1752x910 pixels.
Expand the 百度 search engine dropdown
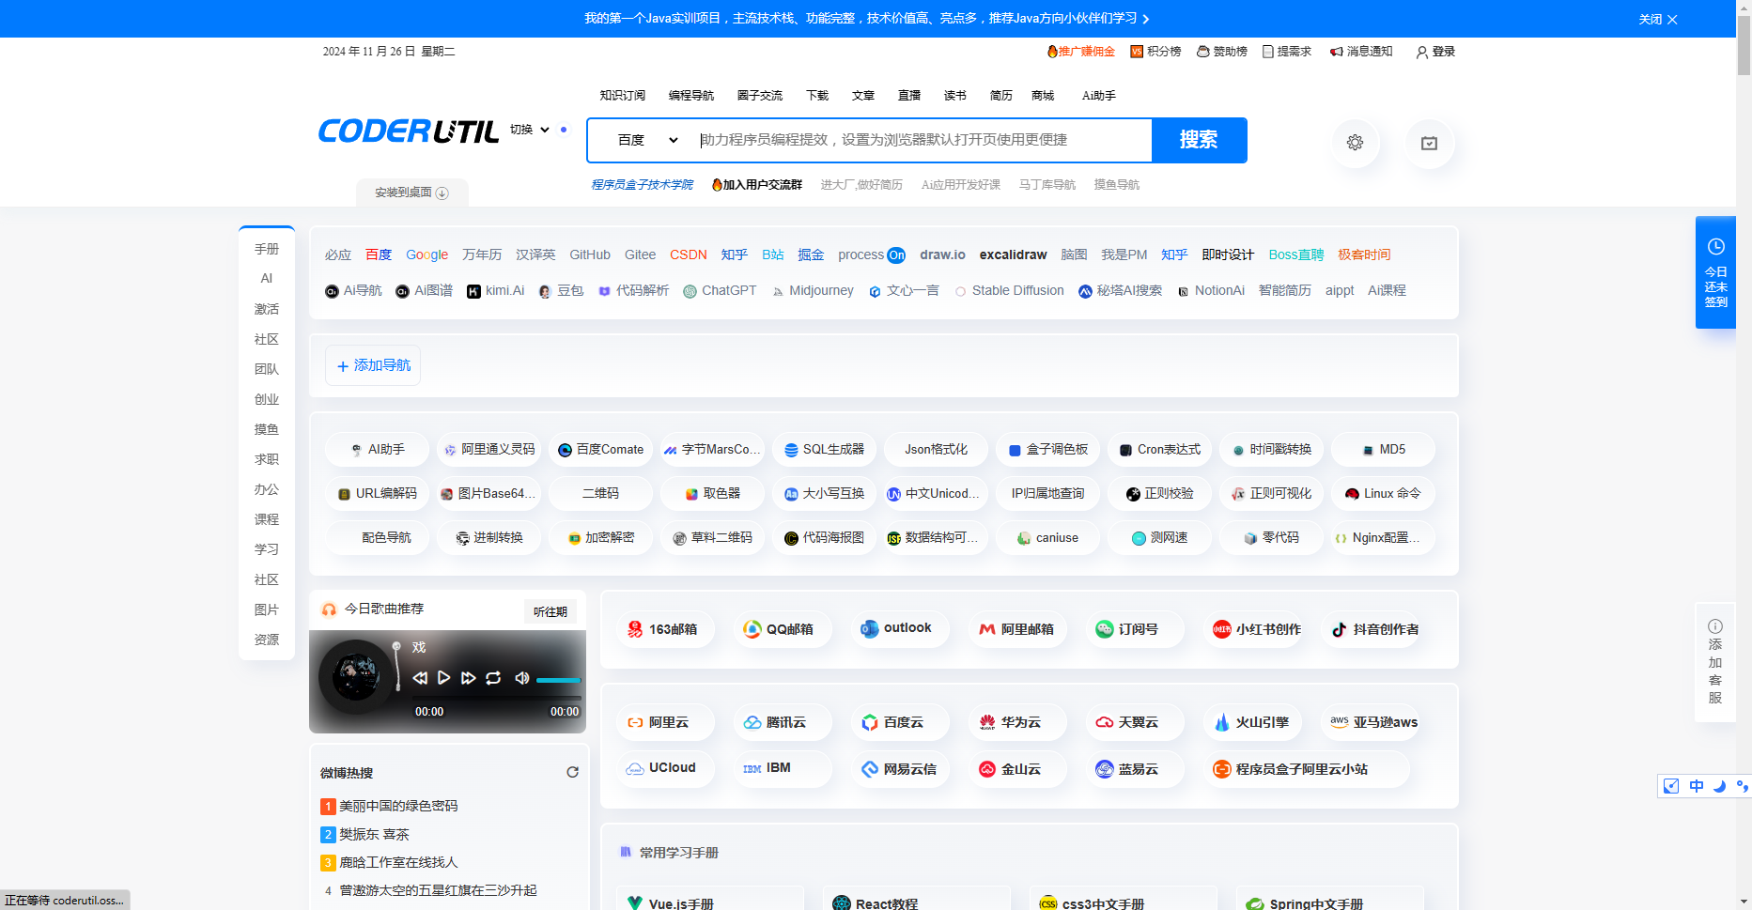(647, 140)
